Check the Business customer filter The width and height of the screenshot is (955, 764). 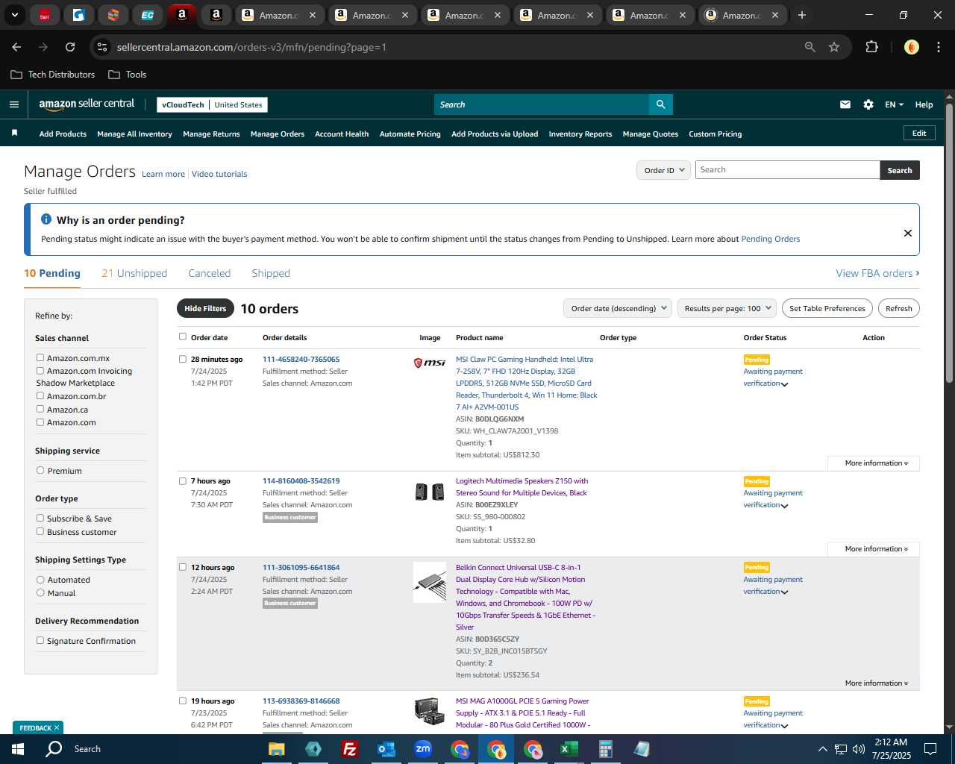(40, 531)
